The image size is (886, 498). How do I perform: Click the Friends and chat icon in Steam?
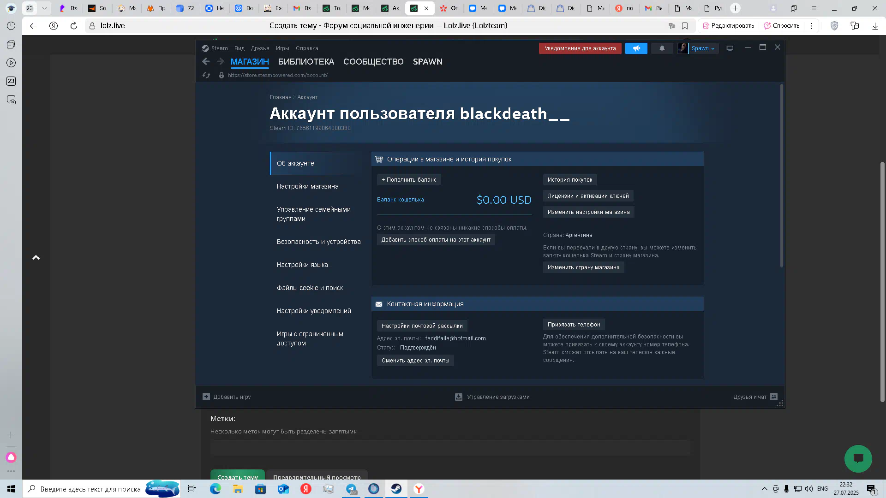(x=774, y=397)
